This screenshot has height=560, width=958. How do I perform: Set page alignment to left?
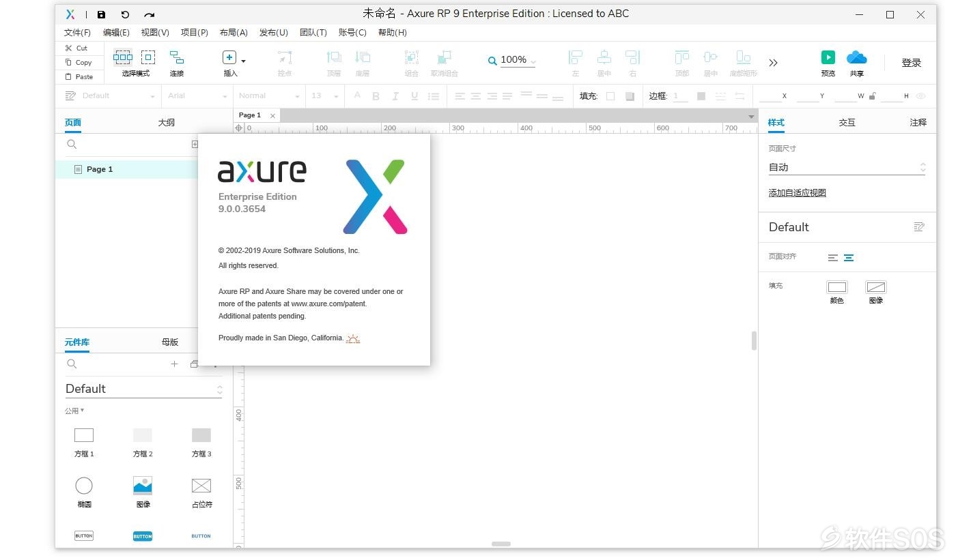tap(833, 258)
